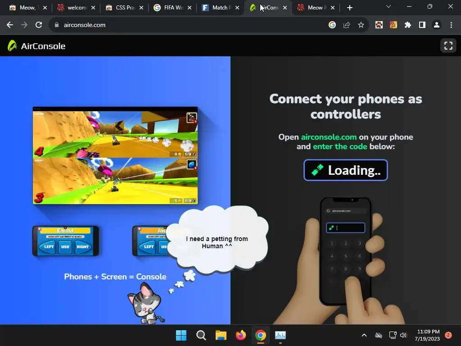Click the Google icon in the address bar

pos(332,25)
